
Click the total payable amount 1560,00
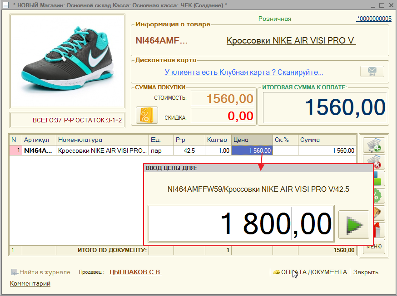coord(325,107)
